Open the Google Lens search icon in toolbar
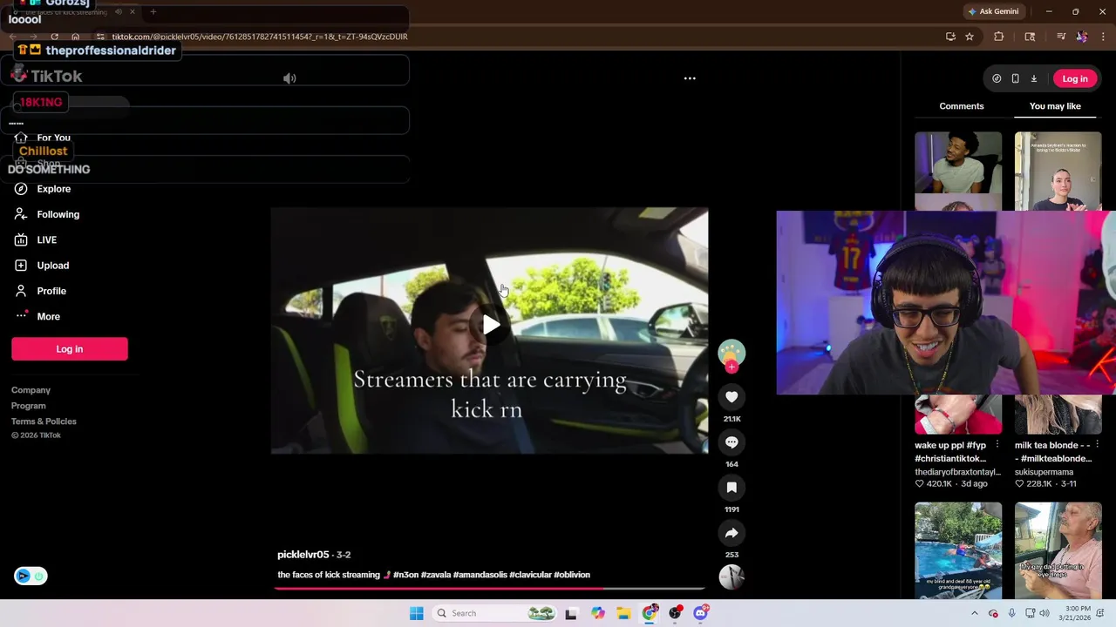The image size is (1116, 627). 1030,37
